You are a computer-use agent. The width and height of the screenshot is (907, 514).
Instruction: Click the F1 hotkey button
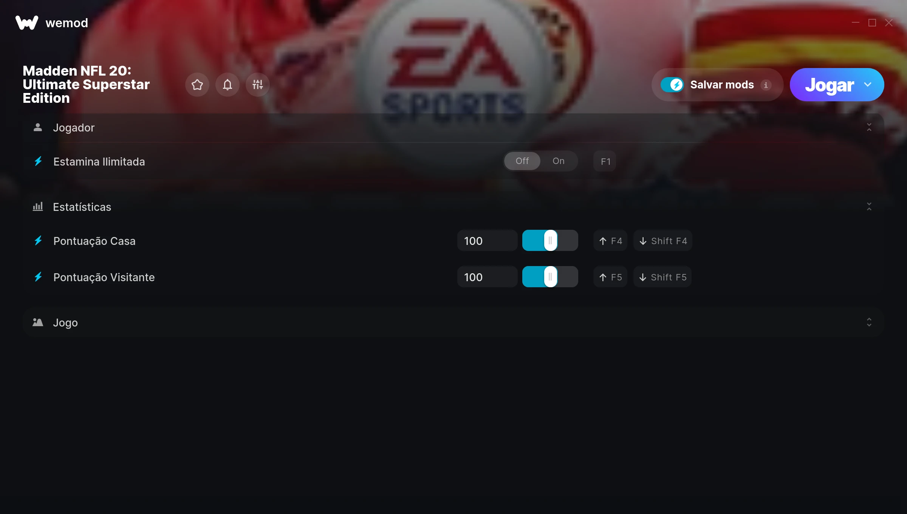click(x=605, y=161)
